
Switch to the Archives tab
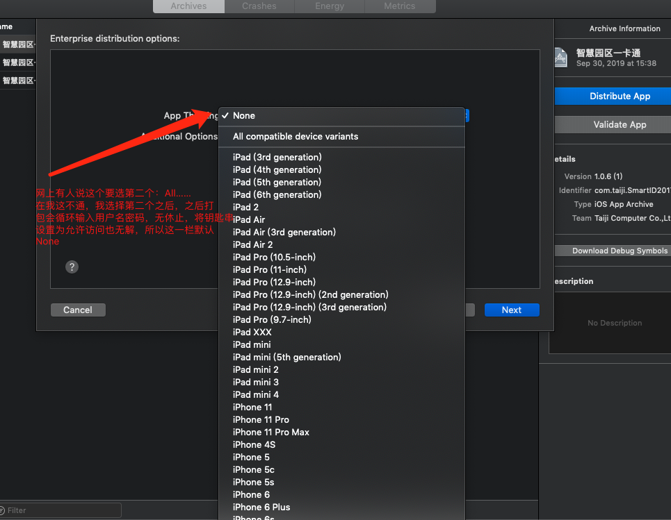coord(188,6)
